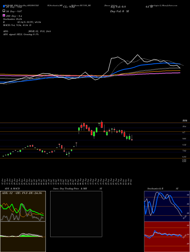Click the last red candlestick on the chart
The image size is (190, 252).
[x=132, y=140]
